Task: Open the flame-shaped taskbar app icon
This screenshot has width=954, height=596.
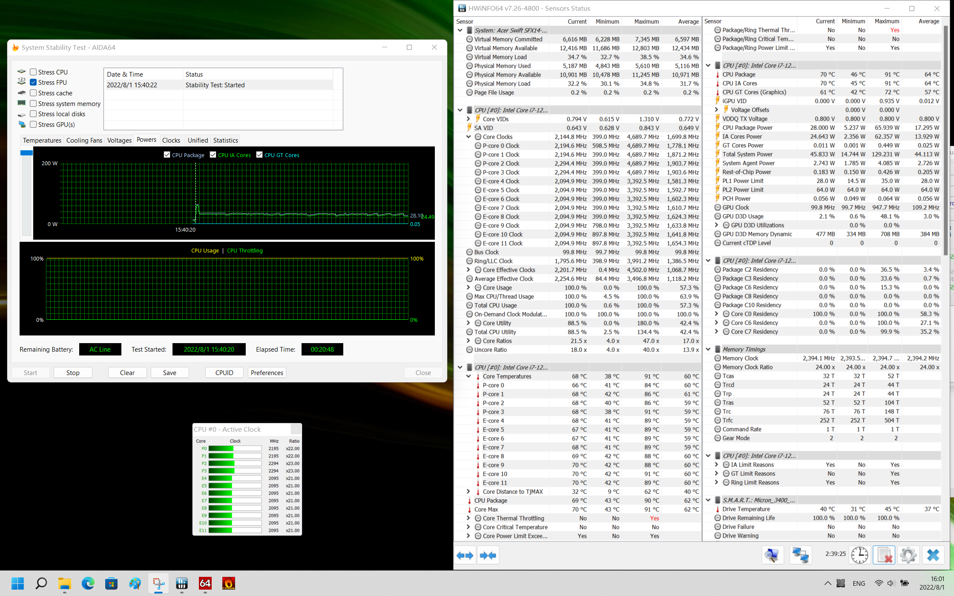Action: [229, 583]
